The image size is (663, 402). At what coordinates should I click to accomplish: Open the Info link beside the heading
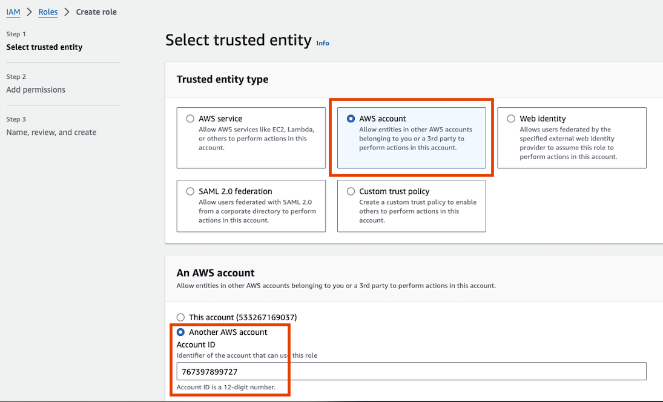point(323,43)
